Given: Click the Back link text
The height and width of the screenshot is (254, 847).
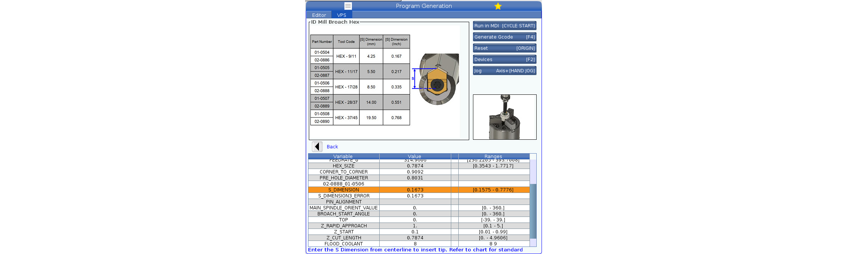Looking at the screenshot, I should (x=332, y=146).
